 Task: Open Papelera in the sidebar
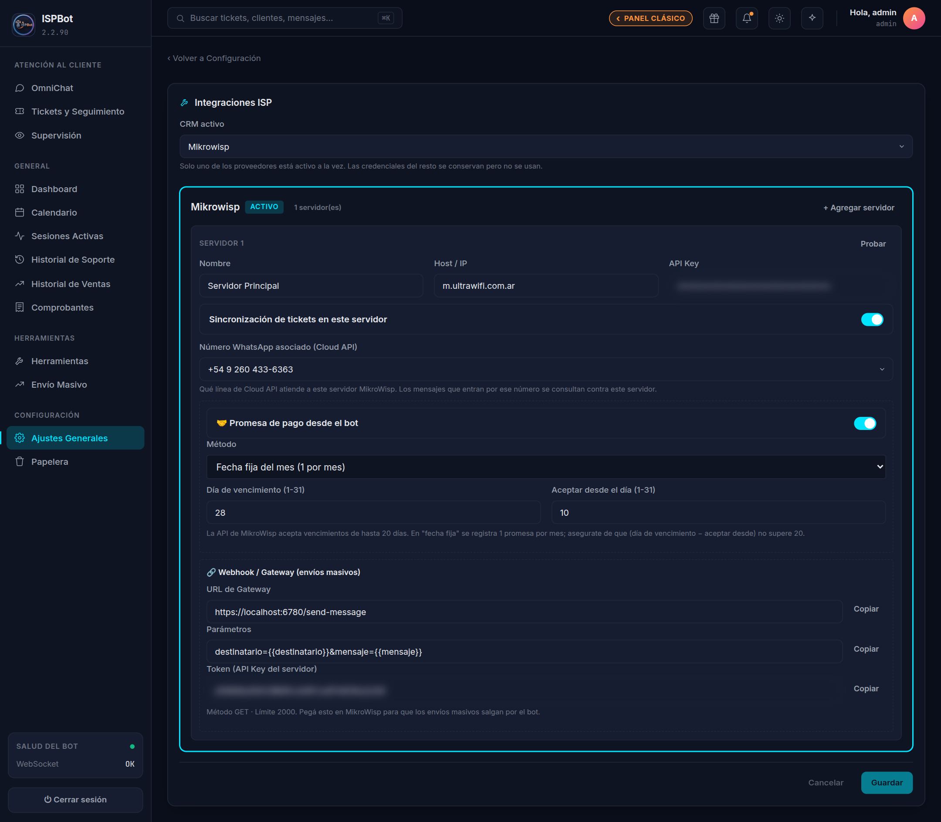click(75, 461)
